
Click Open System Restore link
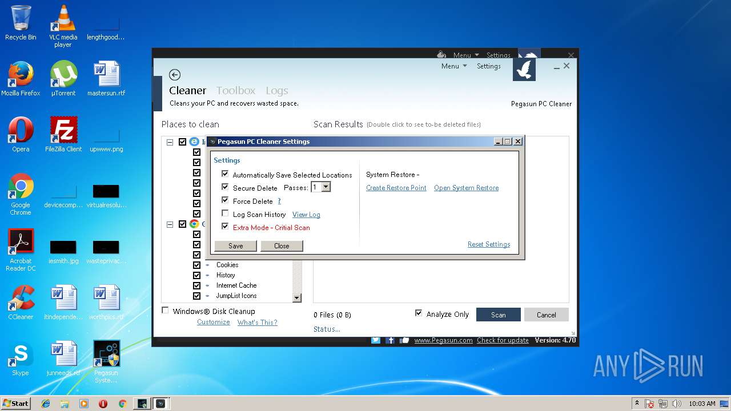point(466,188)
